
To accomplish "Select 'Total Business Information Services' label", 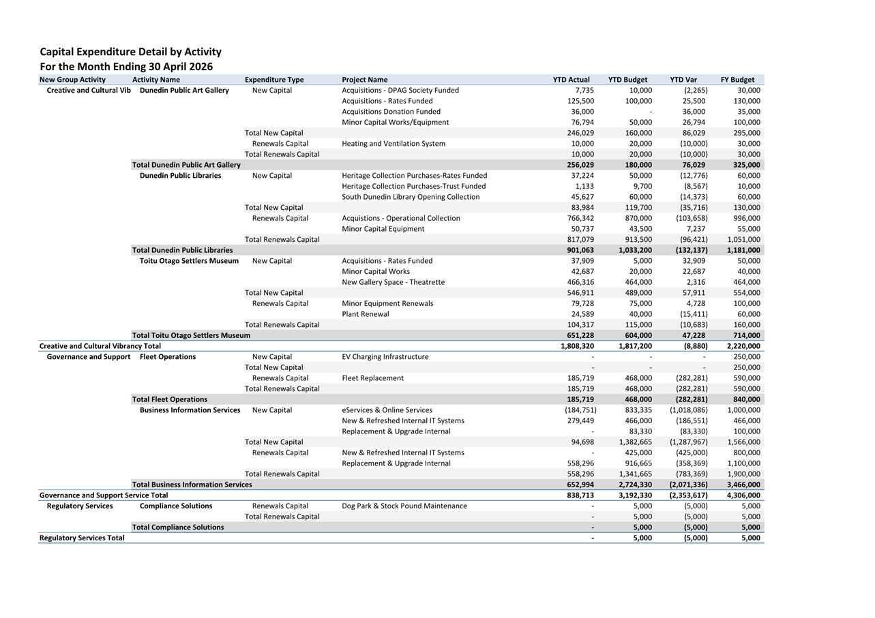I will click(x=192, y=484).
